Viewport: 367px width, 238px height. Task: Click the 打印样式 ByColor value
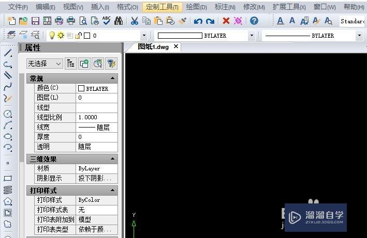coord(97,200)
